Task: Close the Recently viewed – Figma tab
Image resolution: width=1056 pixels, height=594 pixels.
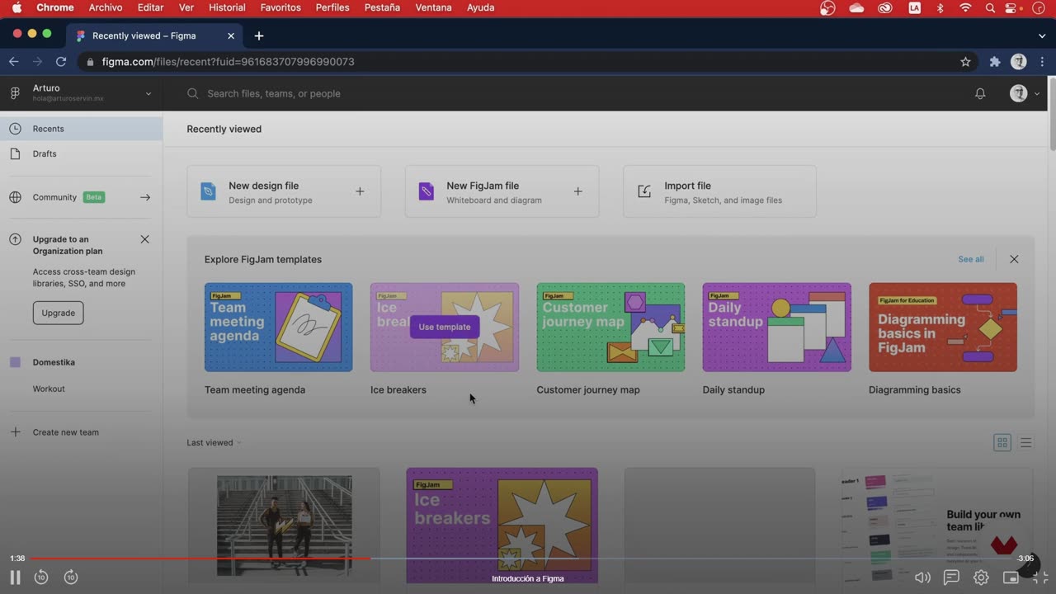Action: pos(231,35)
